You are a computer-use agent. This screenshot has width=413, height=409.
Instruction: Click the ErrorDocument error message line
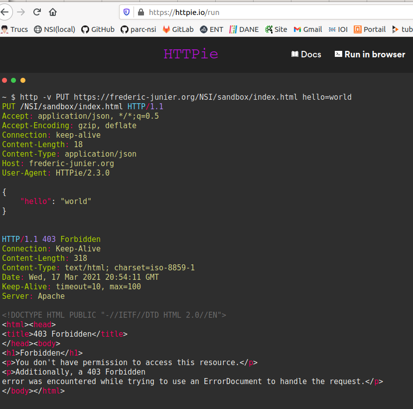(192, 382)
